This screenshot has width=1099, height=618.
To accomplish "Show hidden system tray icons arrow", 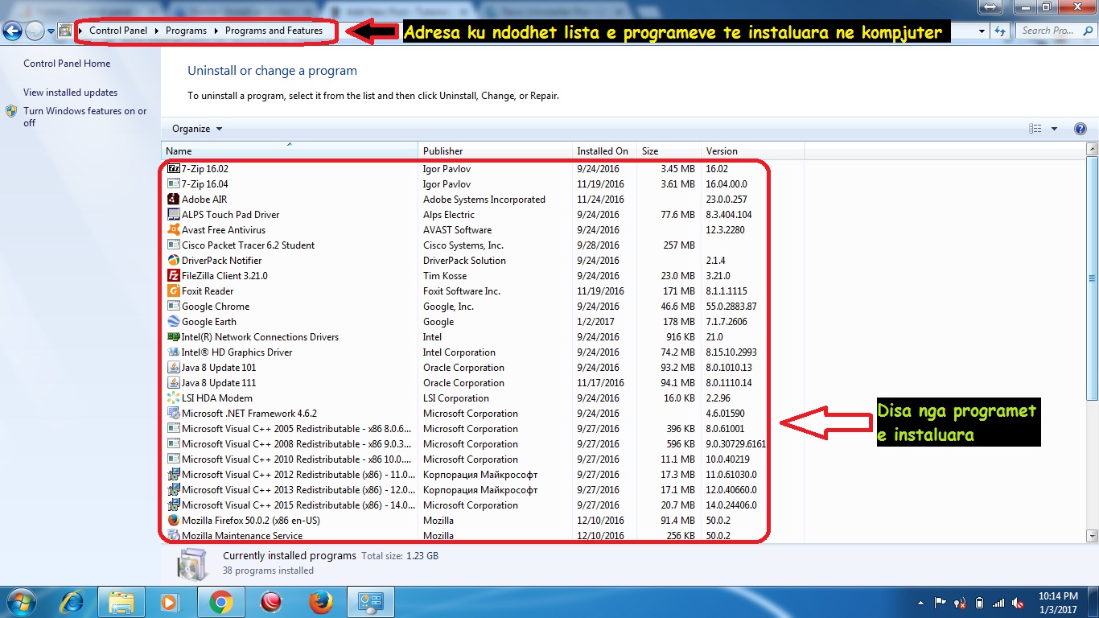I will point(920,602).
